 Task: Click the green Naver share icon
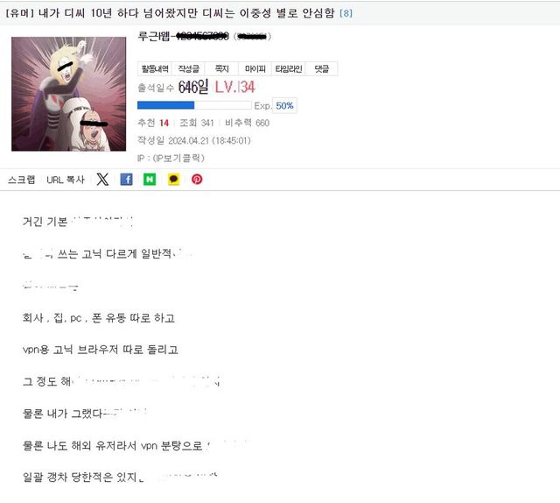coord(150,180)
